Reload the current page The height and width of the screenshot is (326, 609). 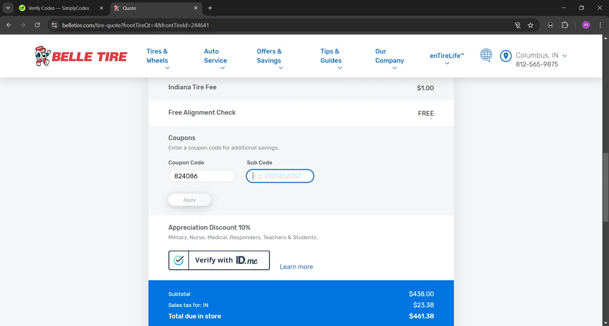pyautogui.click(x=37, y=25)
